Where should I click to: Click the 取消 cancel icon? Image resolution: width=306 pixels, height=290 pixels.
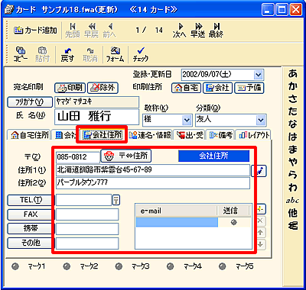(90, 54)
